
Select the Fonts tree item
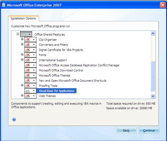tap(43, 55)
